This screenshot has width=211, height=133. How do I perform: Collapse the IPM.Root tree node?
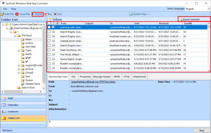pyautogui.click(x=15, y=36)
